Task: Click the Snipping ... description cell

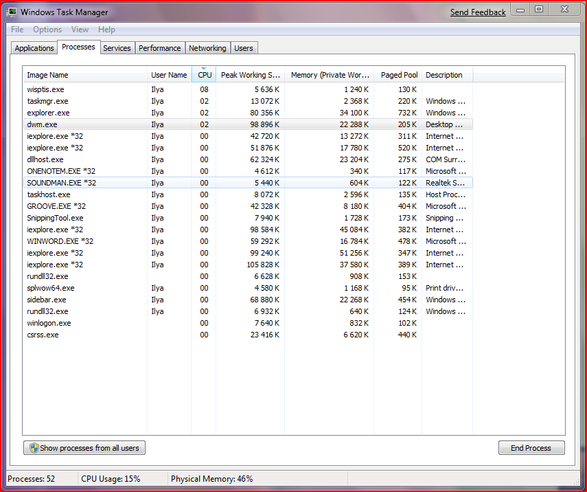Action: point(444,218)
